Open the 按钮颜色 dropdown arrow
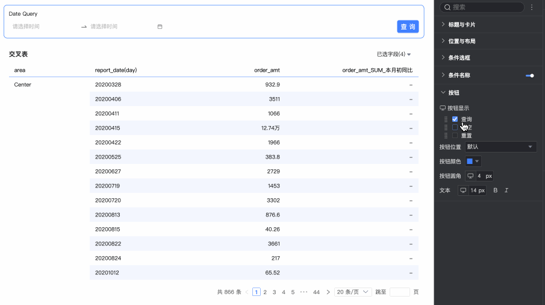 click(x=477, y=162)
